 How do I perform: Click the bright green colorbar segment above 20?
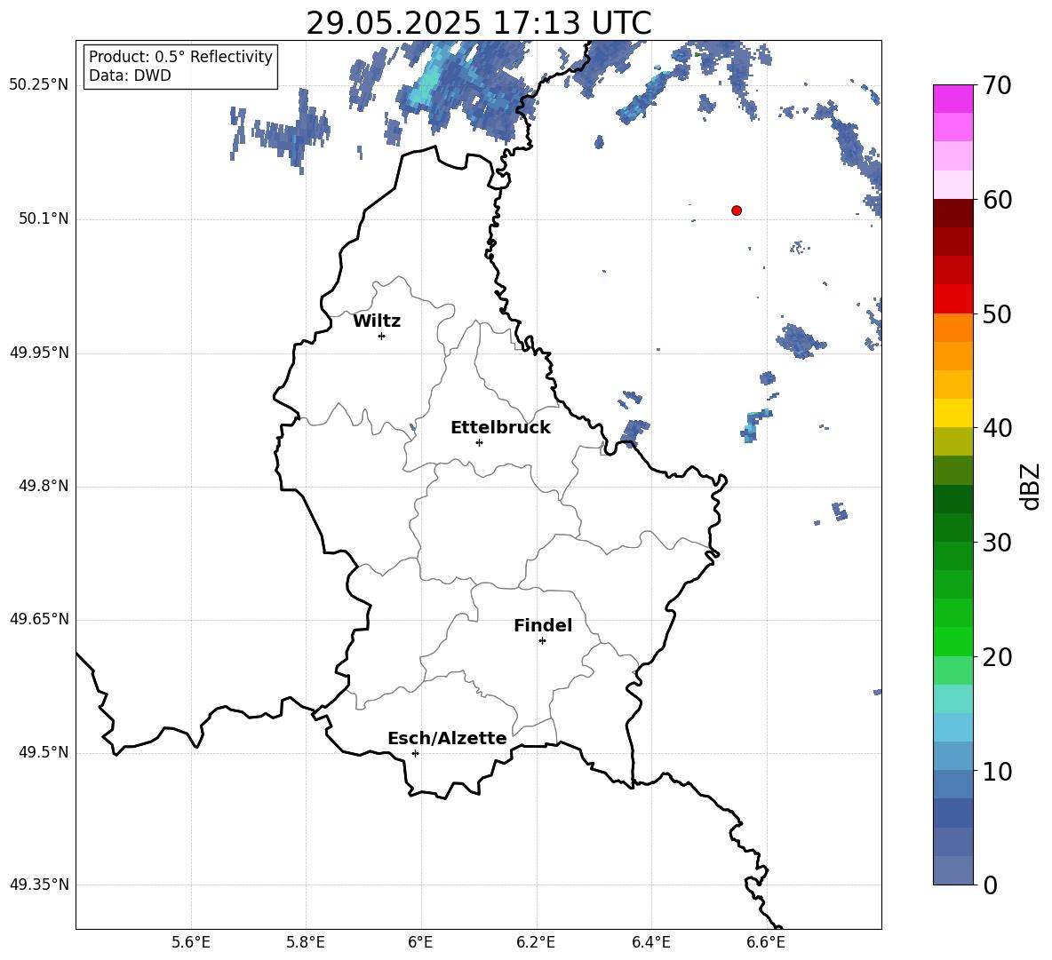click(x=952, y=641)
